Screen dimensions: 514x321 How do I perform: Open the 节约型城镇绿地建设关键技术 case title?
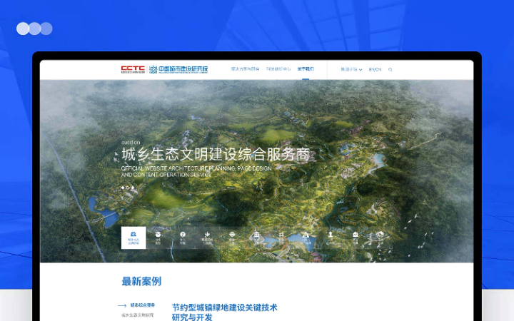pyautogui.click(x=224, y=307)
